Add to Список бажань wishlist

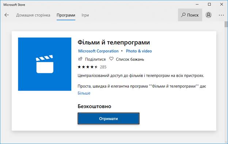[x=130, y=59]
